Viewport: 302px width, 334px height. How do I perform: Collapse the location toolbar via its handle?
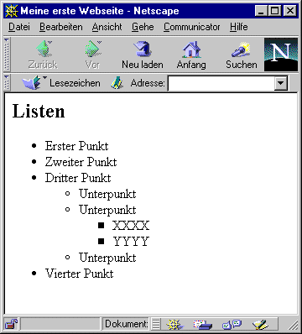coord(7,83)
